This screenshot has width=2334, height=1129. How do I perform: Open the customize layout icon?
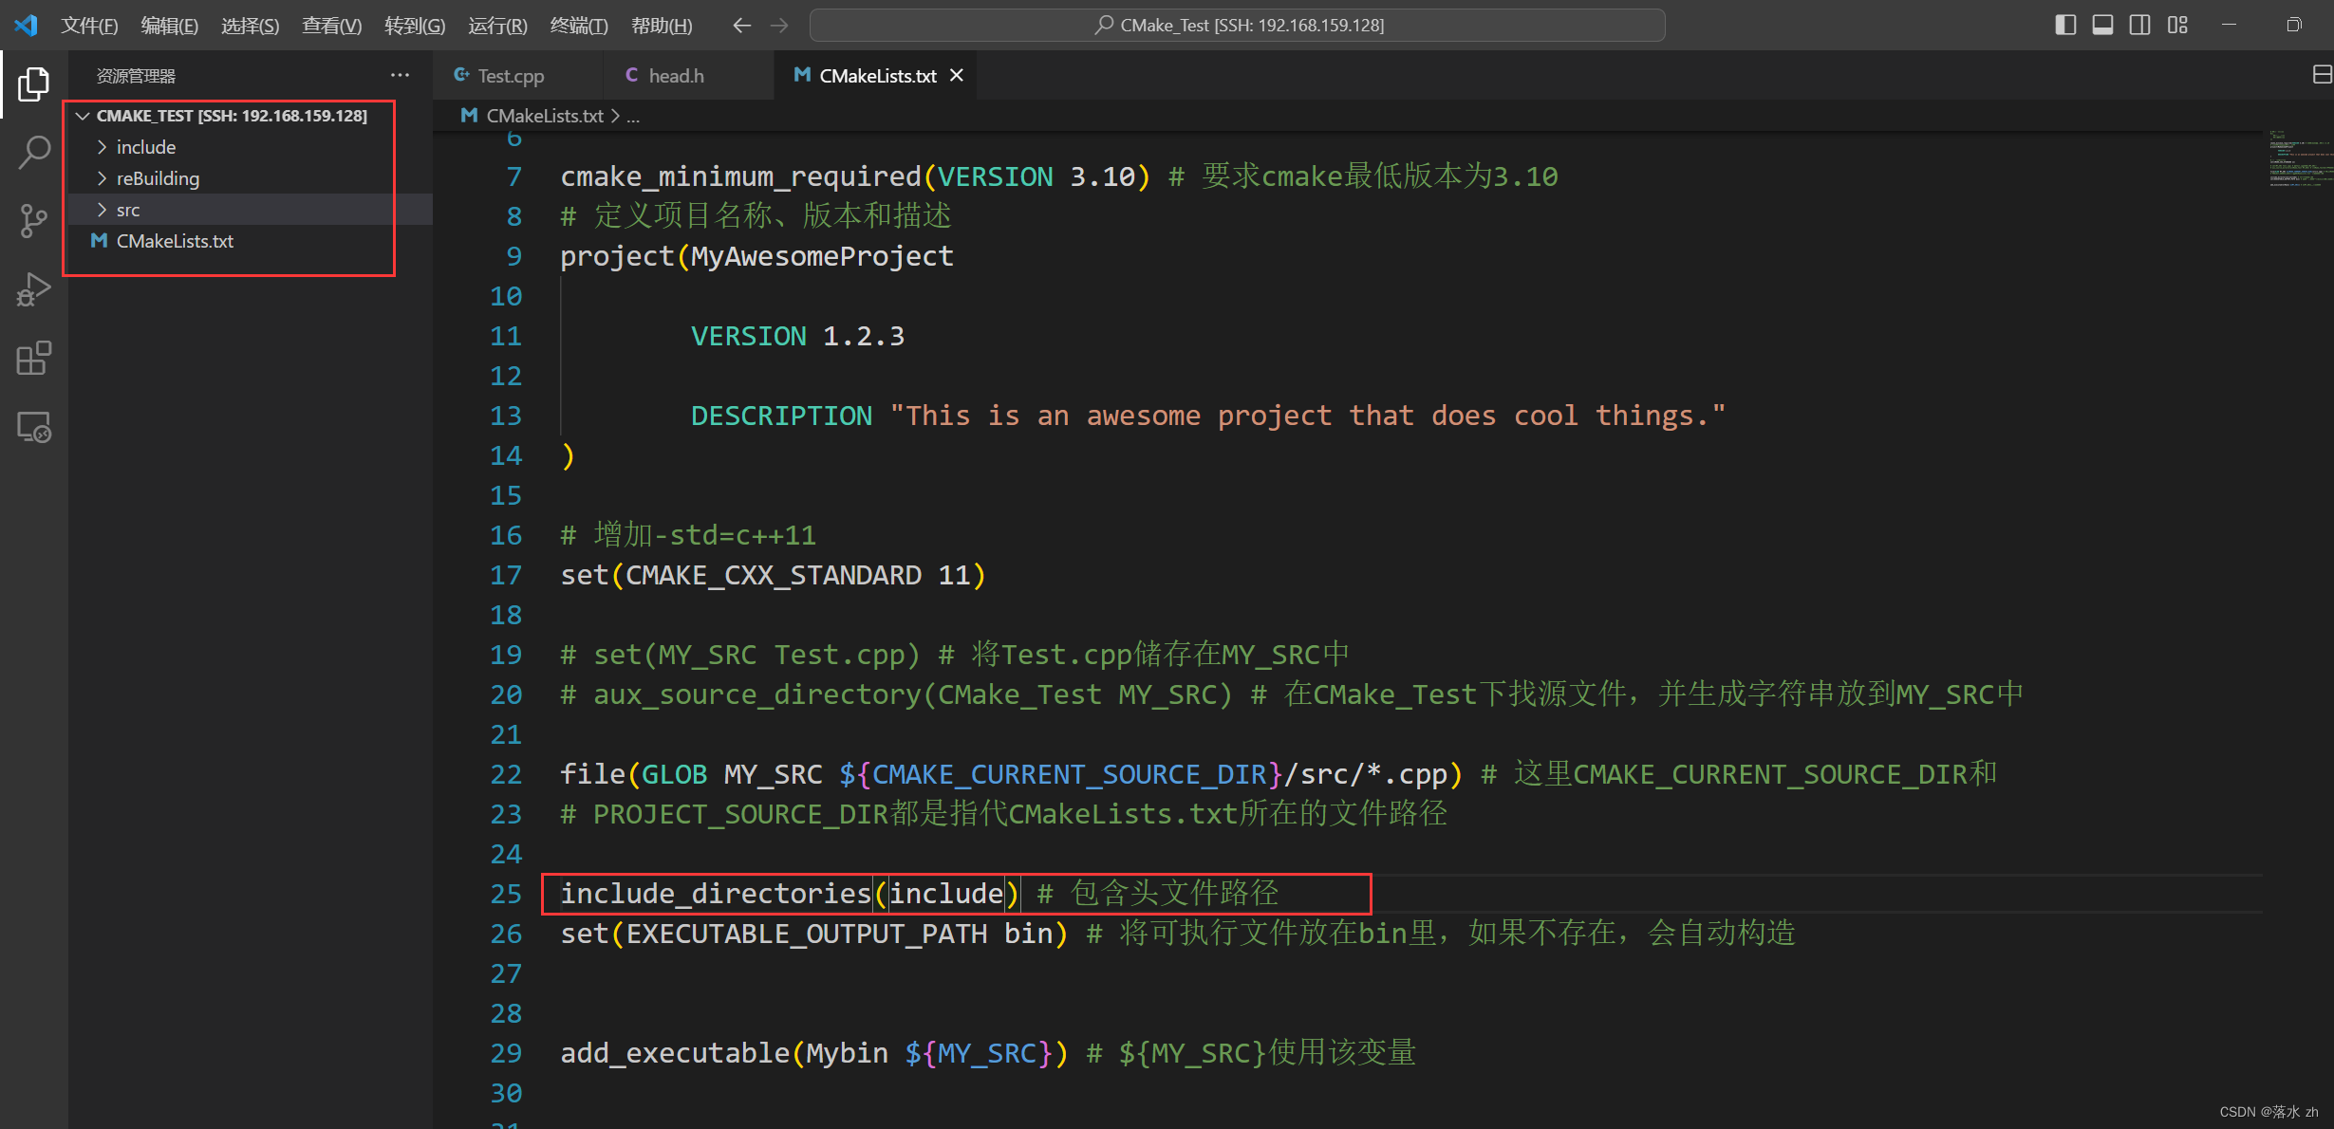pyautogui.click(x=2177, y=25)
